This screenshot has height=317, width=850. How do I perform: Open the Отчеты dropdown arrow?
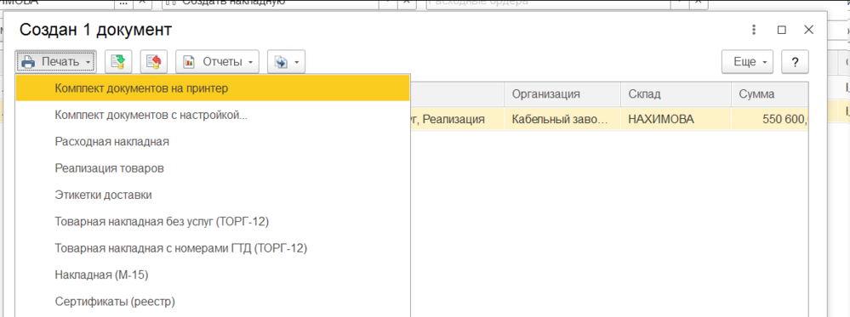click(x=250, y=62)
